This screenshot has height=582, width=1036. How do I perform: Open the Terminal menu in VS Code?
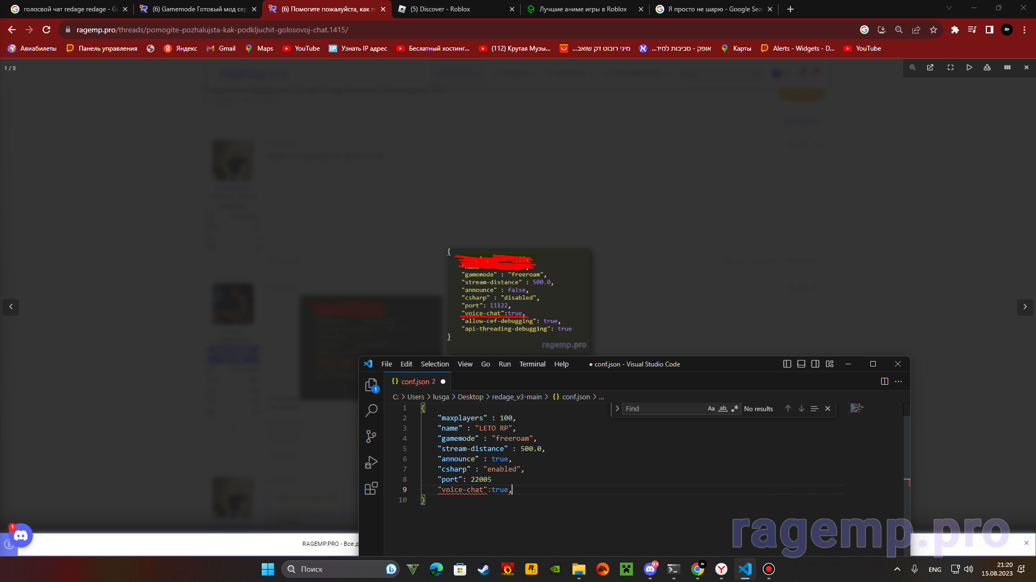pos(532,364)
